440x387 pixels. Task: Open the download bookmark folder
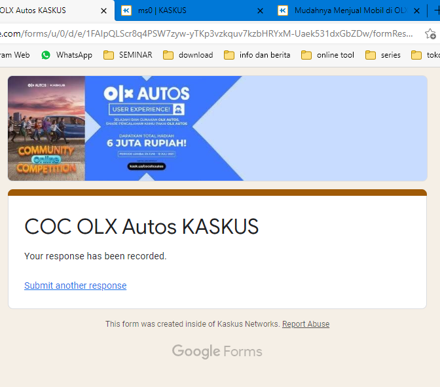click(188, 55)
